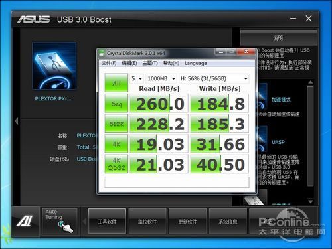This screenshot has width=332, height=249.
Task: Click the Seq read value 260.0
Action: [x=159, y=104]
